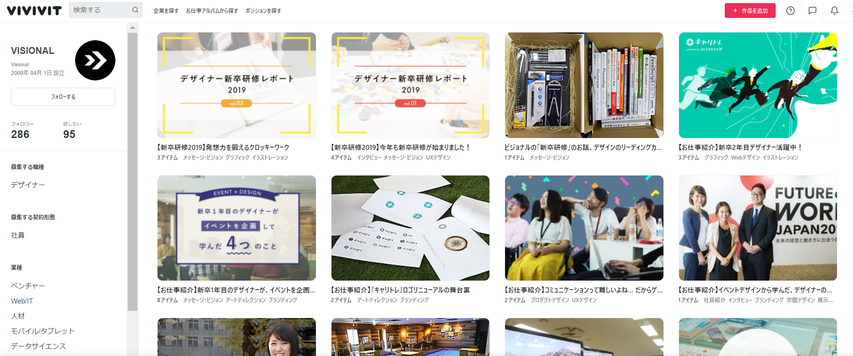Click the sidebar scroll up arrow
The image size is (853, 356).
point(132,28)
